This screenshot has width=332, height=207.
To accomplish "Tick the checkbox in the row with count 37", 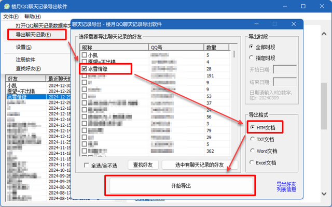I will tap(84, 103).
